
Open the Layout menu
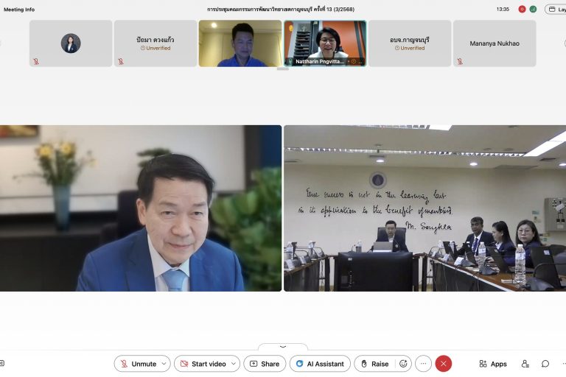pyautogui.click(x=555, y=10)
